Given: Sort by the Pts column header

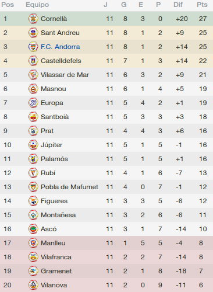Looking at the screenshot, I should pos(202,5).
